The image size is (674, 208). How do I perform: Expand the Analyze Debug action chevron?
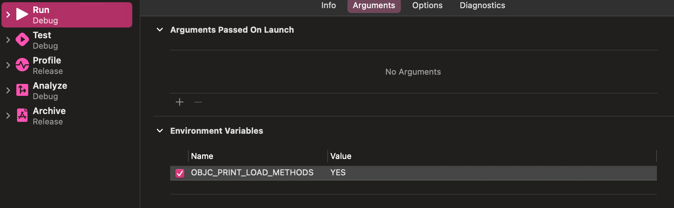(8, 90)
